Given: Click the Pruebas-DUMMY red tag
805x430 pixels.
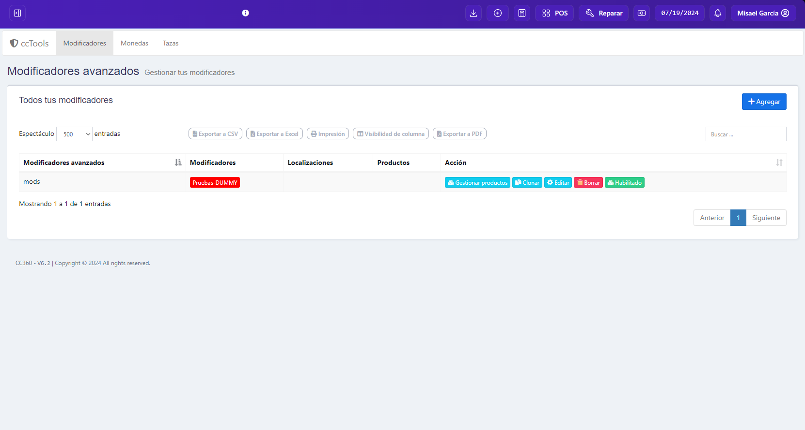Looking at the screenshot, I should point(215,182).
